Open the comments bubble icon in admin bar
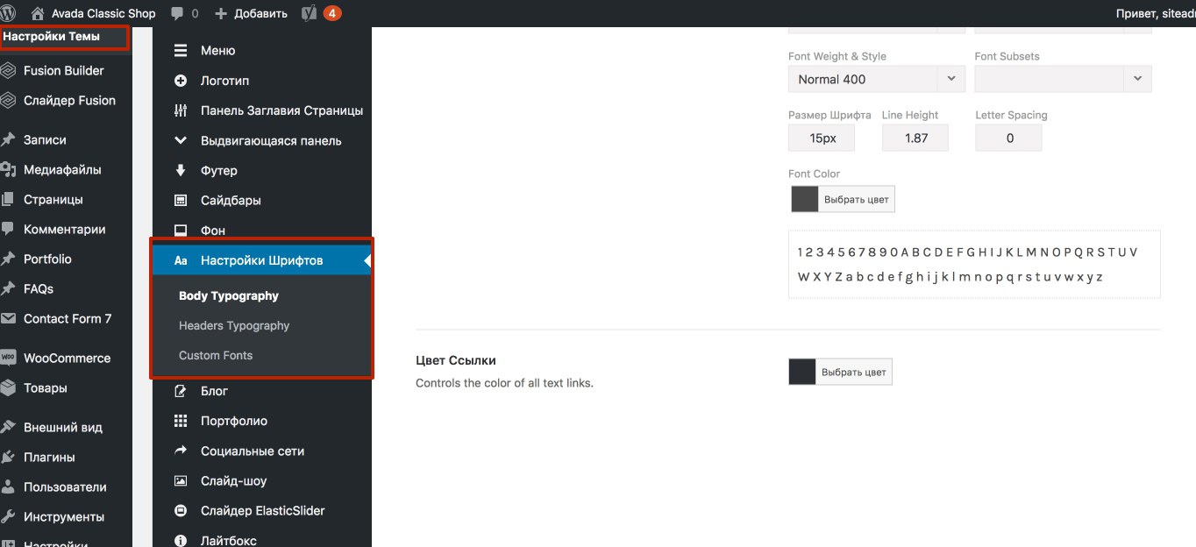This screenshot has width=1196, height=547. point(177,14)
